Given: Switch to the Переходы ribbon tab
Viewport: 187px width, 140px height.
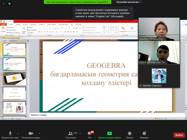Looking at the screenshot, I should 33,24.
